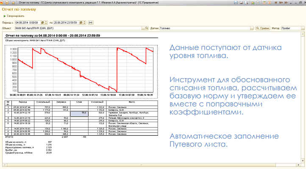Open the Метод selection ellipsis button
The height and width of the screenshot is (169, 306).
[303, 28]
